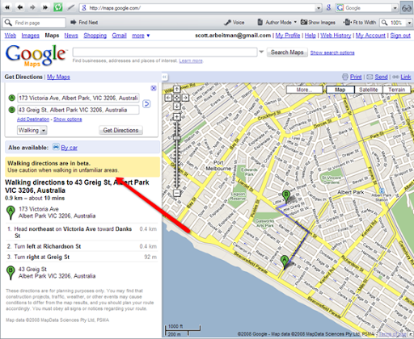Image resolution: width=414 pixels, height=339 pixels.
Task: Pan the map right with arrow
Action: click(x=185, y=98)
